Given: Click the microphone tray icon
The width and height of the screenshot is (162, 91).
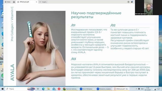Looking at the screenshot, I should 139,89.
